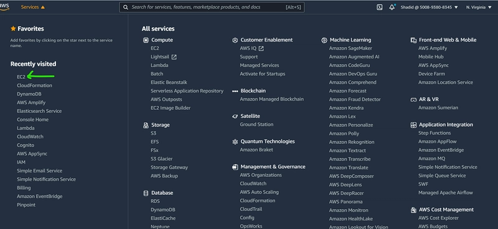Open AWS DeepRacer service

347,193
